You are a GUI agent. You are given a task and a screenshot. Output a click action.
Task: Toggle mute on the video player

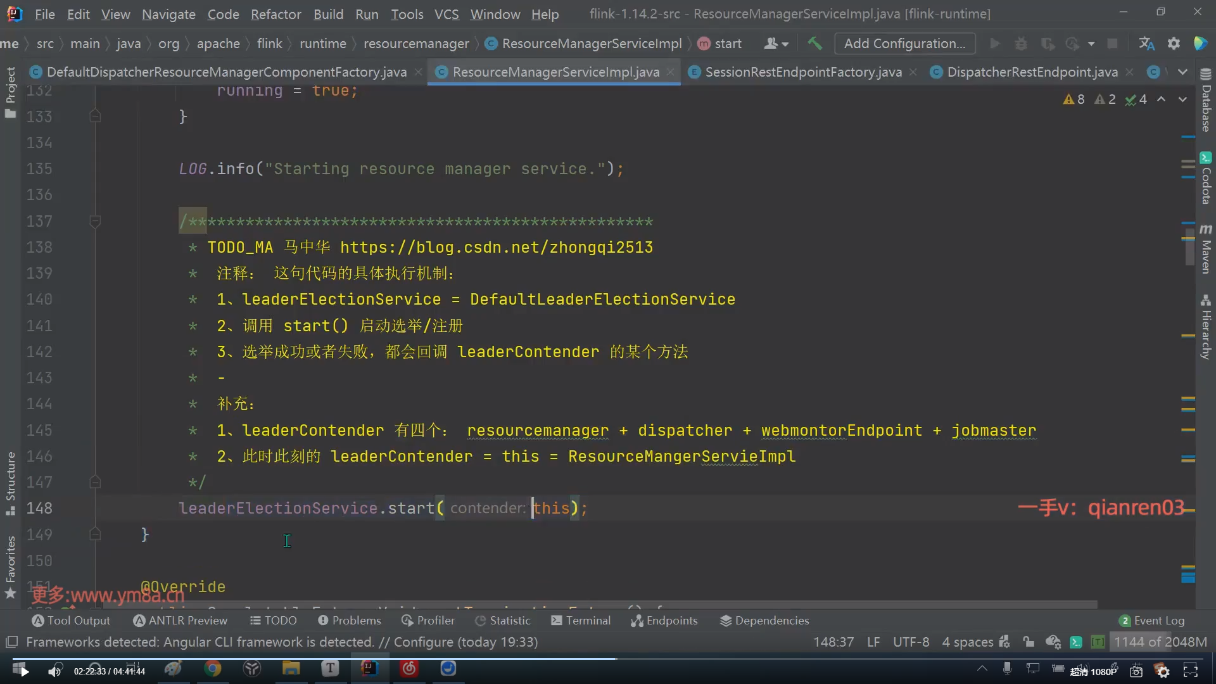point(55,671)
